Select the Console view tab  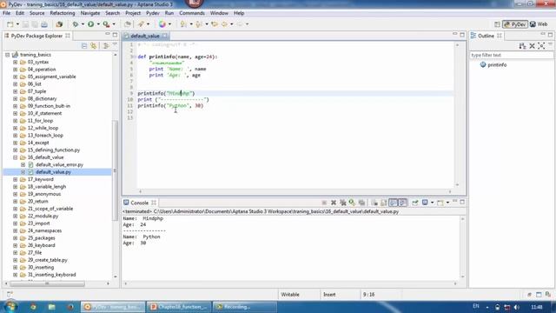(x=139, y=203)
